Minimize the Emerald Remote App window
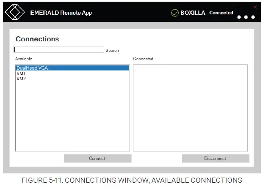The height and width of the screenshot is (189, 263). point(240,7)
